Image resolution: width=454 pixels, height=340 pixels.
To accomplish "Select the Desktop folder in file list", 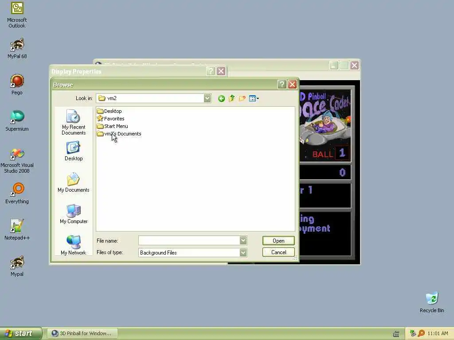I will click(110, 111).
